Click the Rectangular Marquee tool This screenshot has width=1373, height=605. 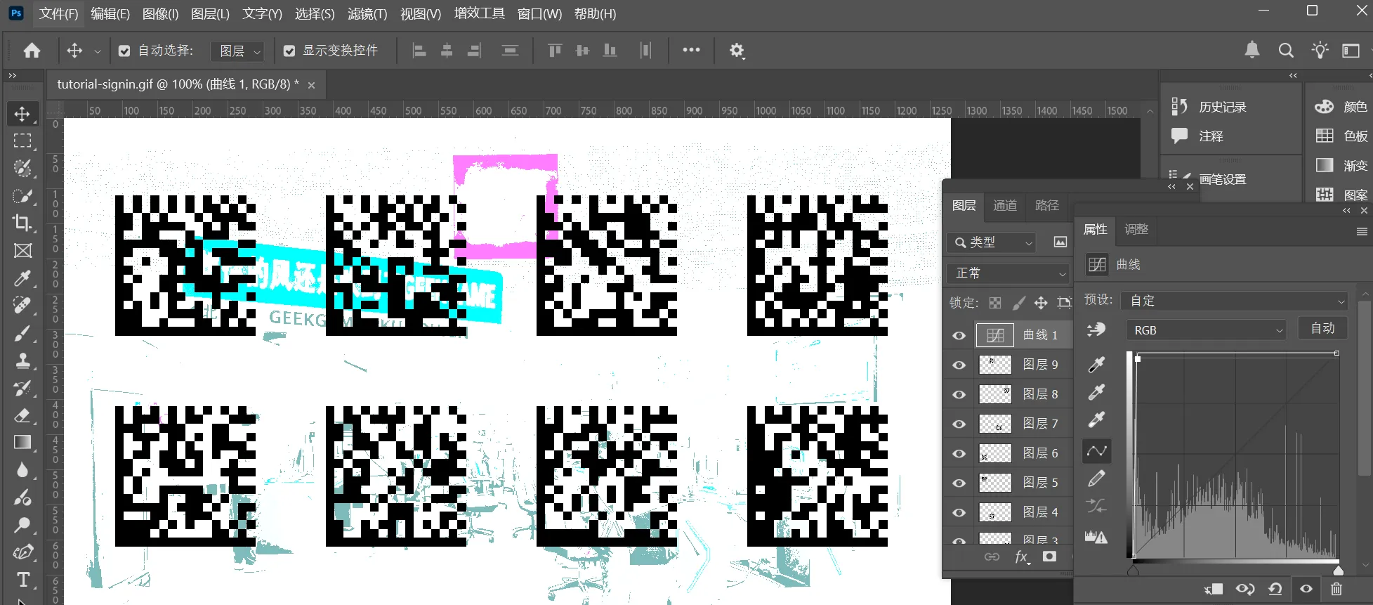point(22,141)
